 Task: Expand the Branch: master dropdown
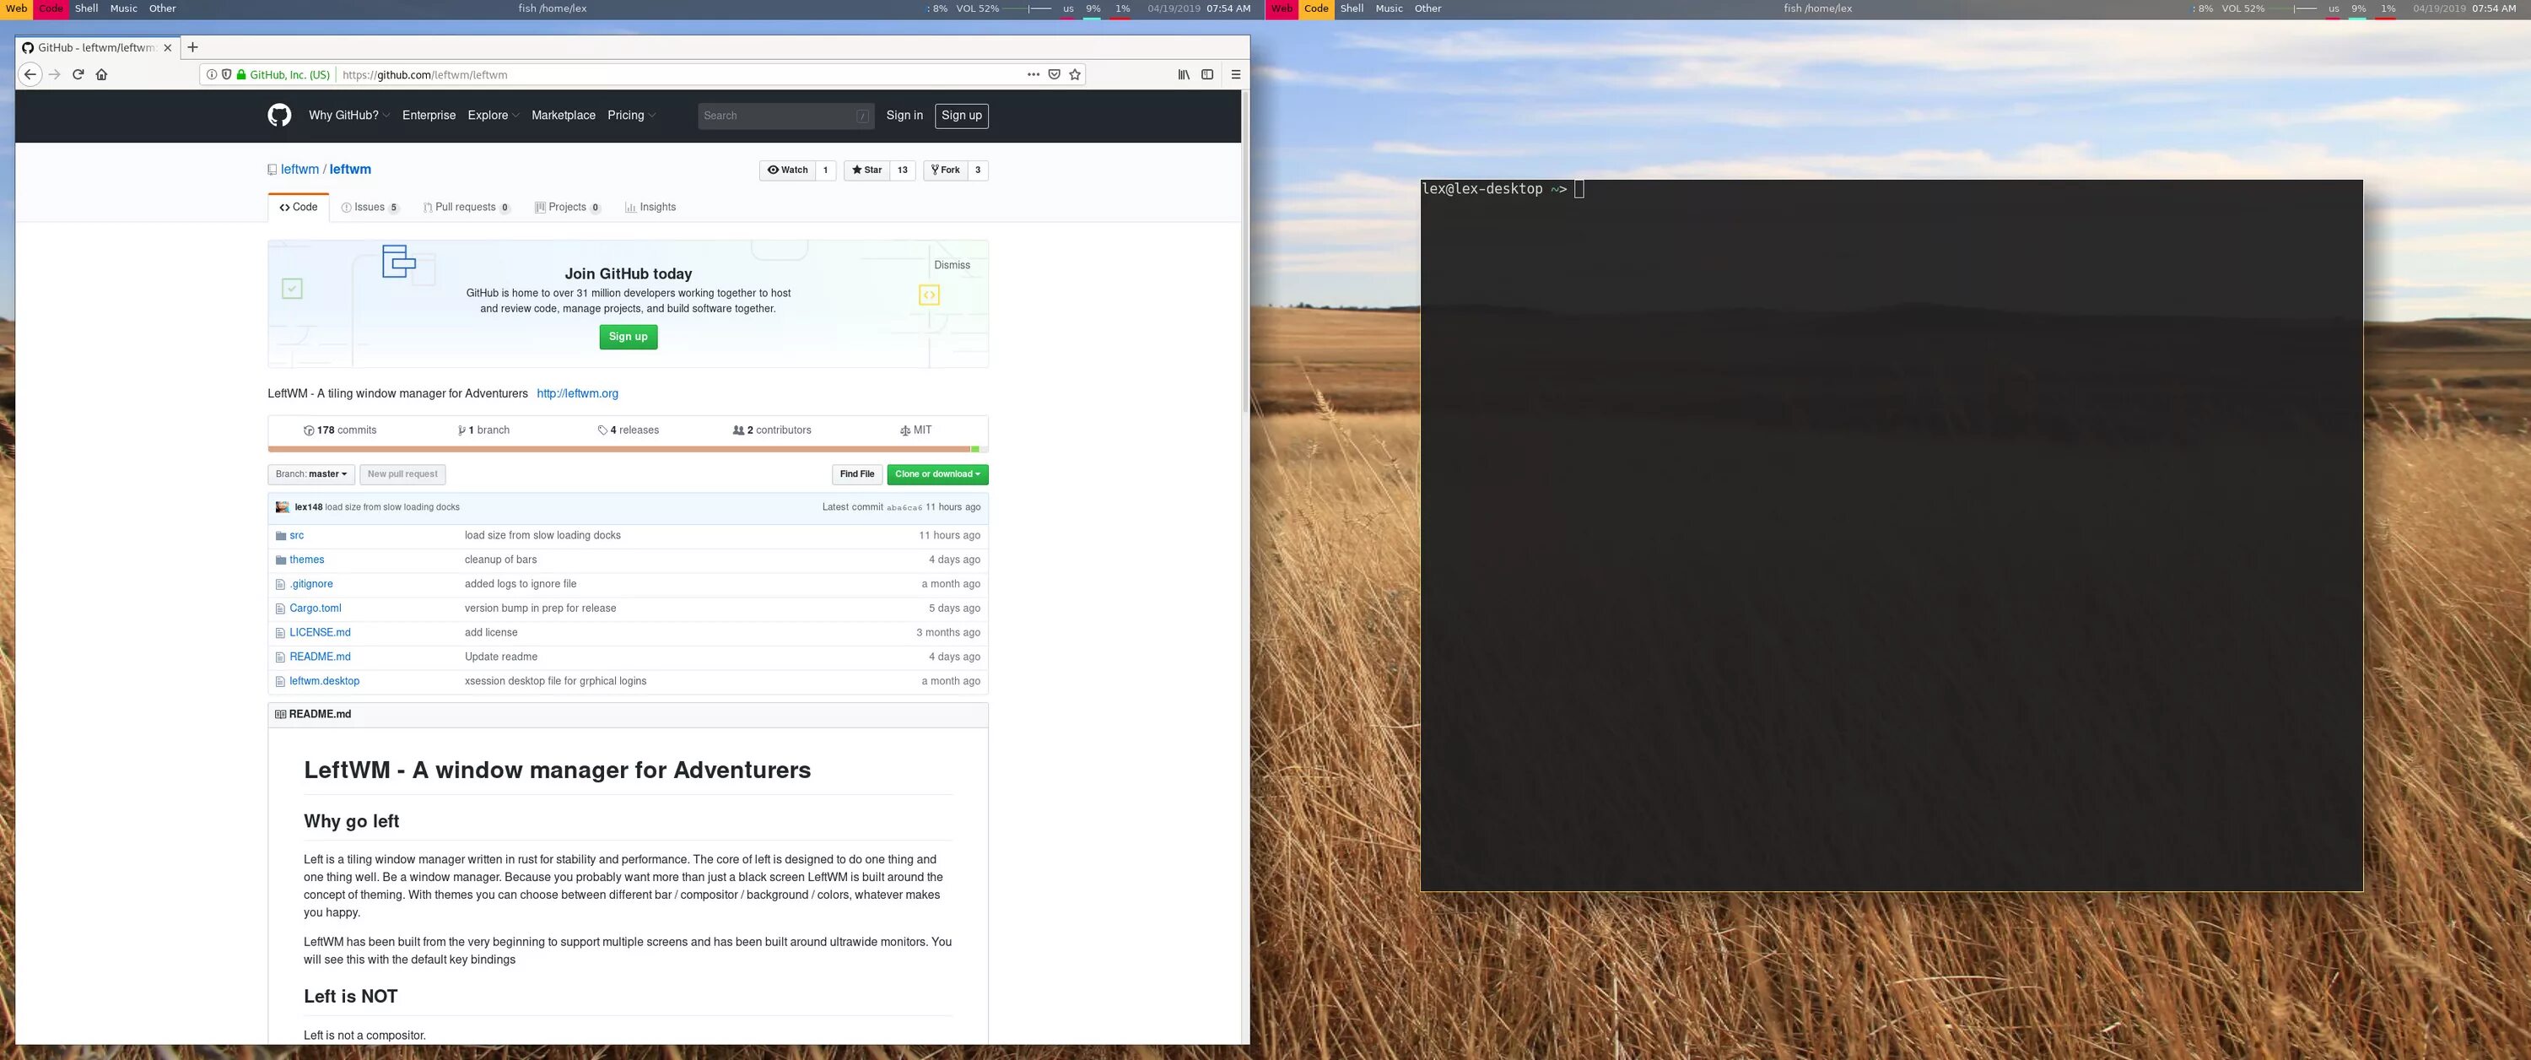(x=310, y=474)
